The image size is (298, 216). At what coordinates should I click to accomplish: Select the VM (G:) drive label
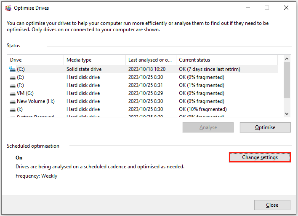(x=25, y=93)
